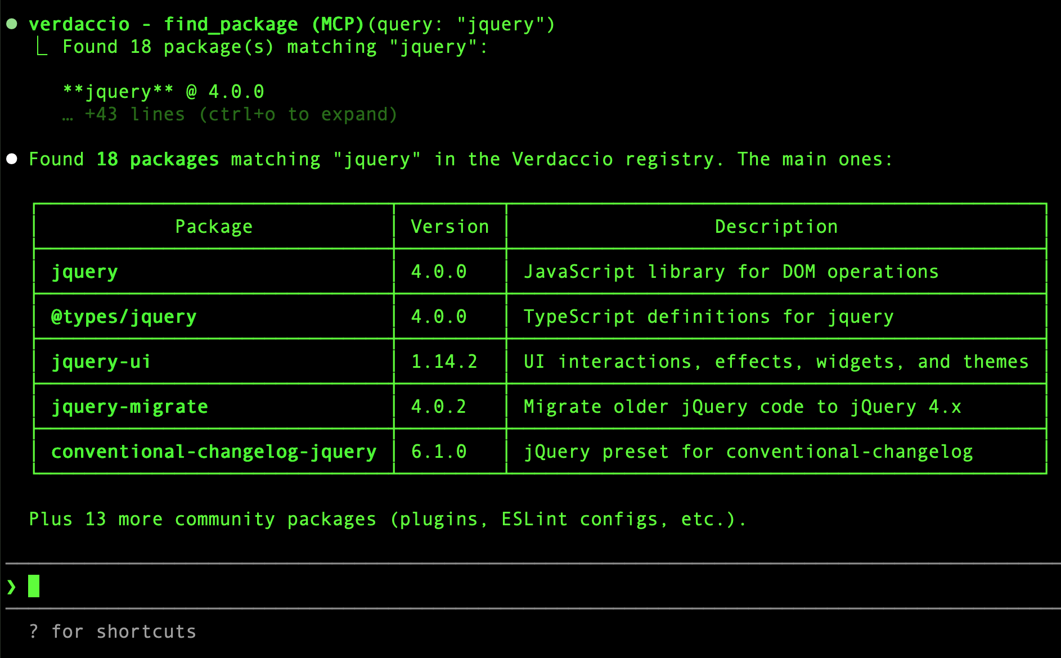Click the '18 packages' bold text in summary
The image size is (1061, 658).
[158, 159]
